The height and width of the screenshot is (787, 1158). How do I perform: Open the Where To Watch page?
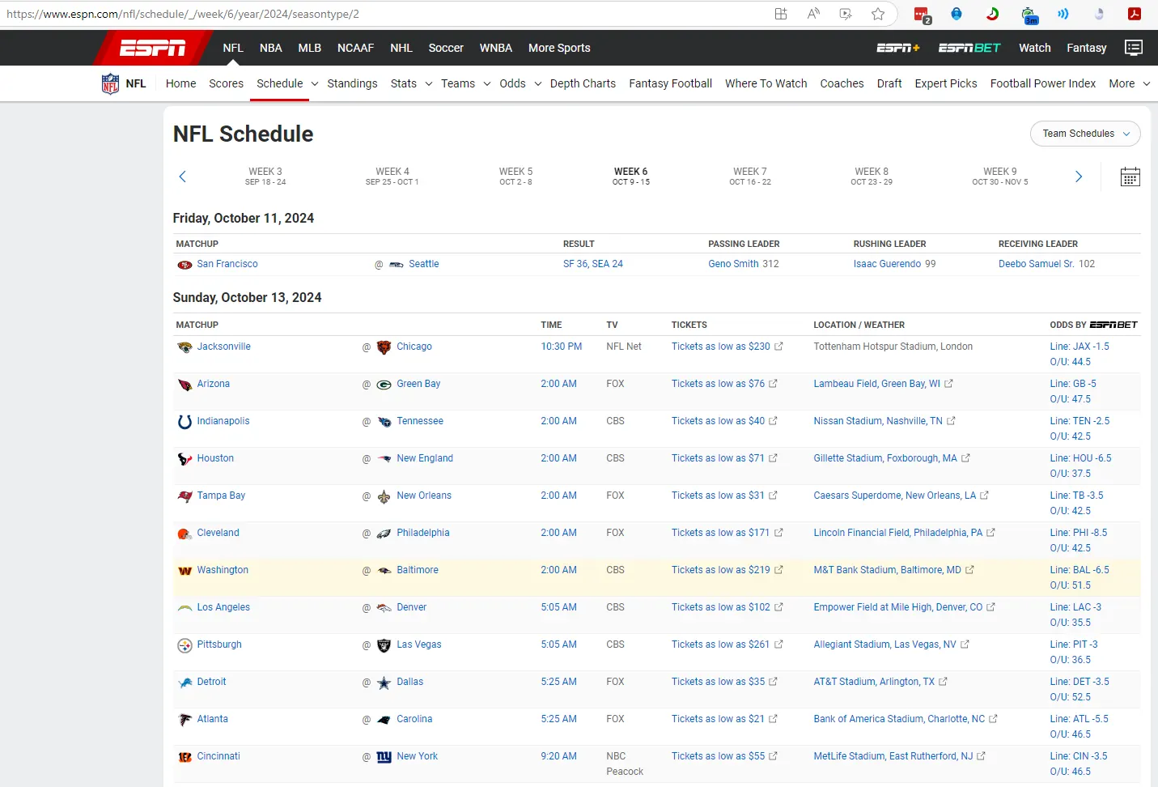pos(766,83)
